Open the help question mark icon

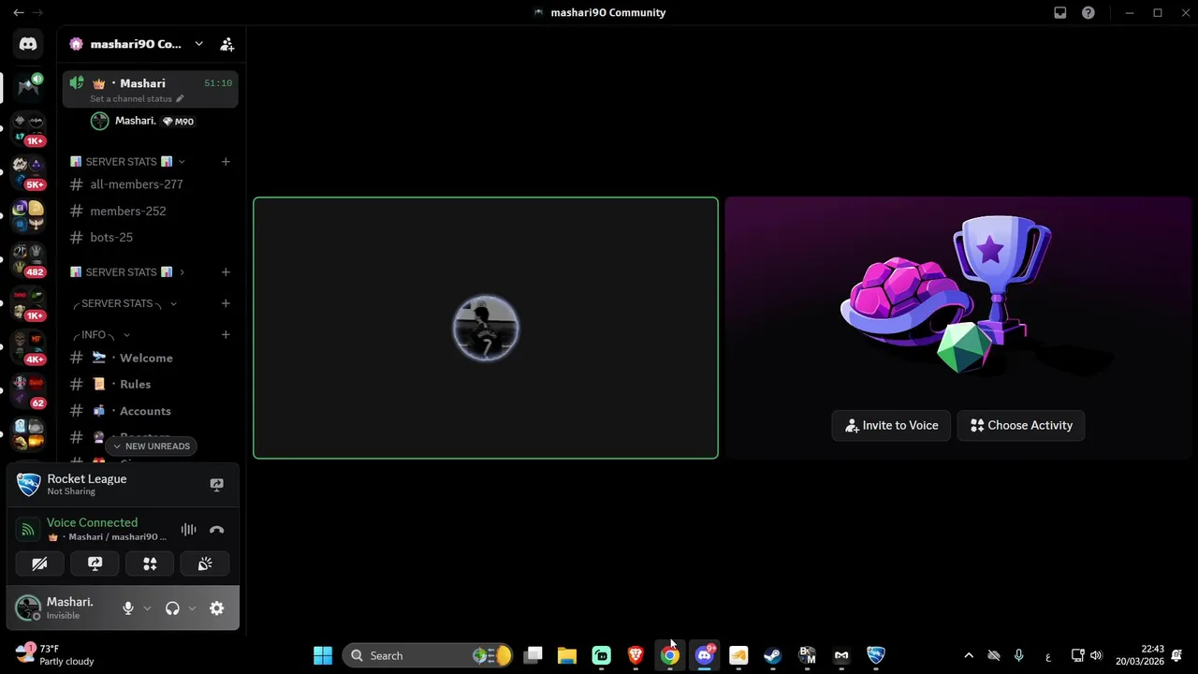[x=1088, y=13]
